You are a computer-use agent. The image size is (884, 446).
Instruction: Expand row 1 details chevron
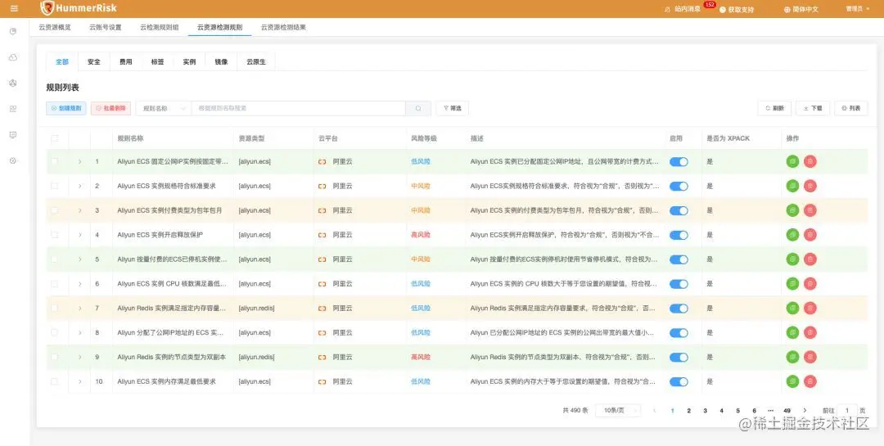point(79,161)
